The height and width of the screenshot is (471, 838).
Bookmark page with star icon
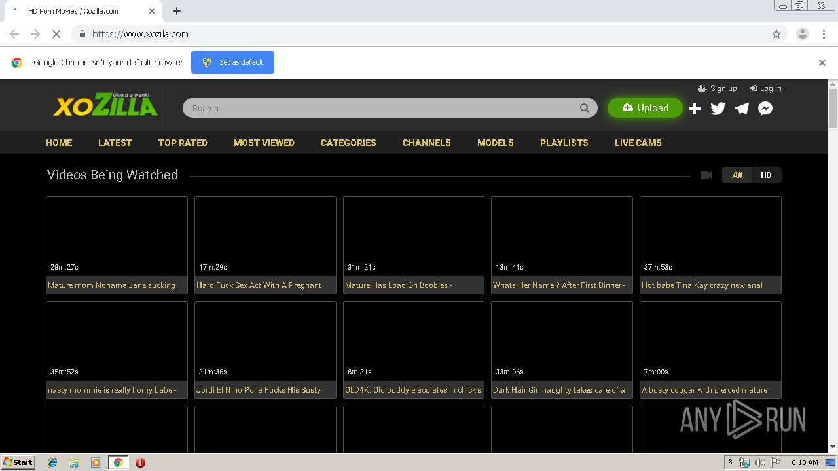(776, 34)
